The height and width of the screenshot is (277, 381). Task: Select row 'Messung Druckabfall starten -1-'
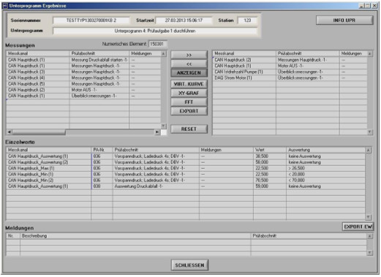point(83,60)
